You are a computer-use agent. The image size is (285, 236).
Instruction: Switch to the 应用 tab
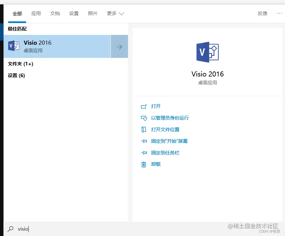pos(36,14)
